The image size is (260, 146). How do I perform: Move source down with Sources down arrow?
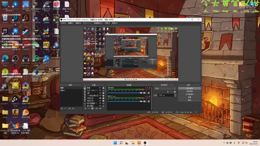click(x=100, y=108)
